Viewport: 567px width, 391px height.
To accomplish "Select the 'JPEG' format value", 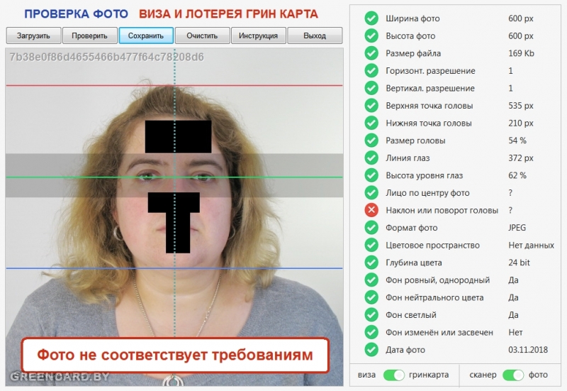I will click(517, 228).
